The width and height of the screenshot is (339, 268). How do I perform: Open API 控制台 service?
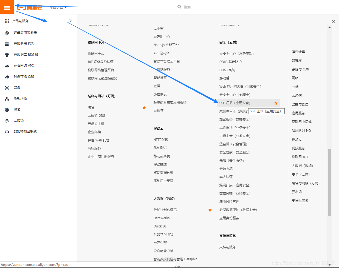click(162, 53)
